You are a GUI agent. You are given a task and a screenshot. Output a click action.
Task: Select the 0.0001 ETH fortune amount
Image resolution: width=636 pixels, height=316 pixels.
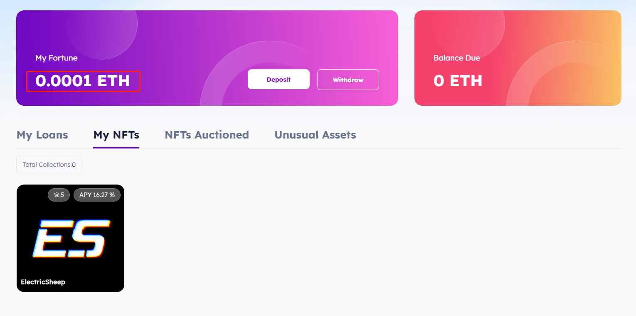click(x=83, y=81)
